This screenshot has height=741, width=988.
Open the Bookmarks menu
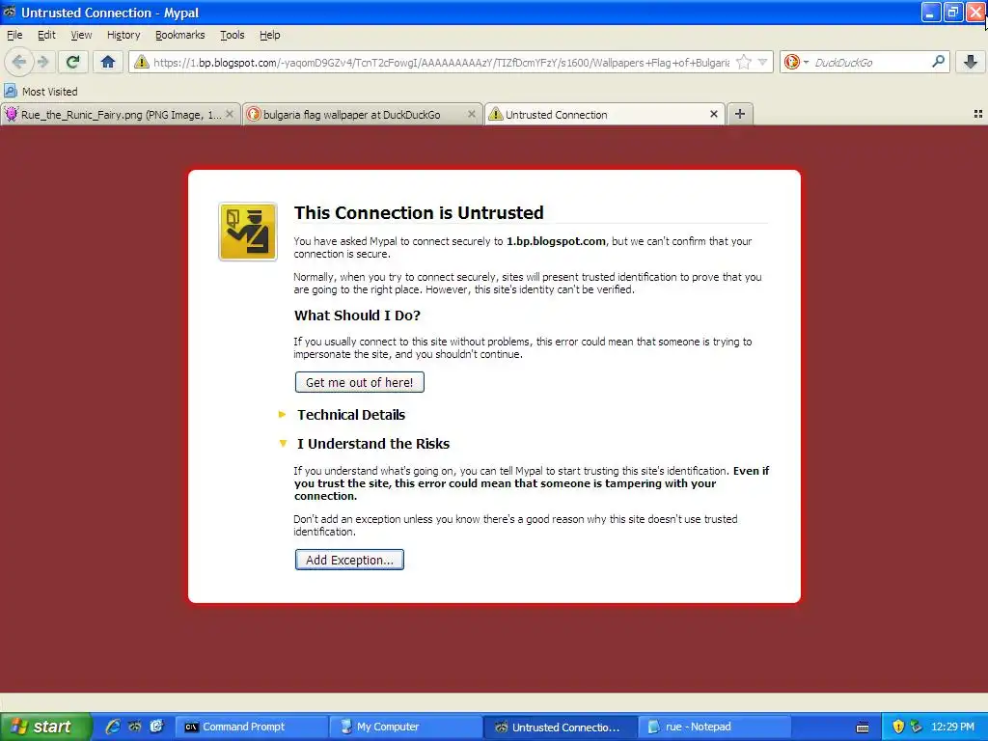point(180,35)
